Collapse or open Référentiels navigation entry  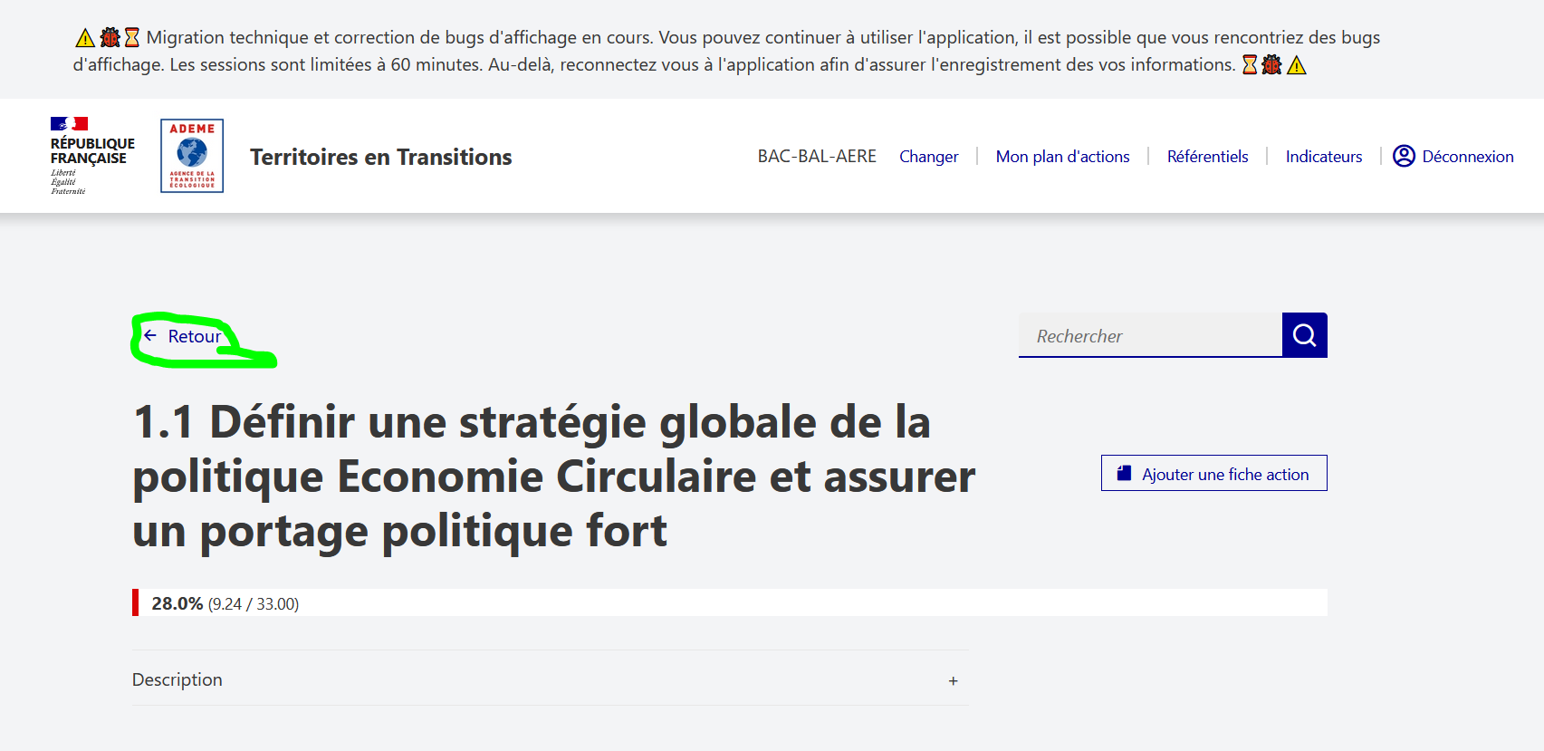coord(1207,156)
